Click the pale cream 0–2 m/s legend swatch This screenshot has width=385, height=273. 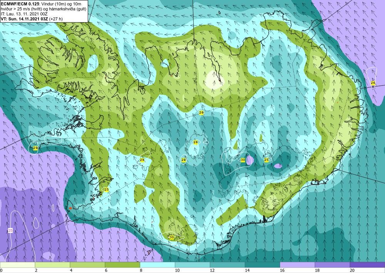(17, 265)
